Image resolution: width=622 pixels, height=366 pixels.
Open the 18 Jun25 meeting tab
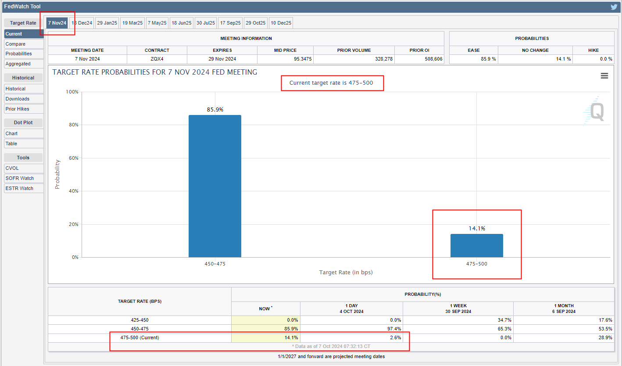(x=182, y=23)
